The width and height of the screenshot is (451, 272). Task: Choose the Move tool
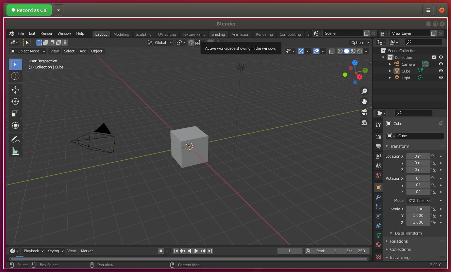[x=15, y=90]
